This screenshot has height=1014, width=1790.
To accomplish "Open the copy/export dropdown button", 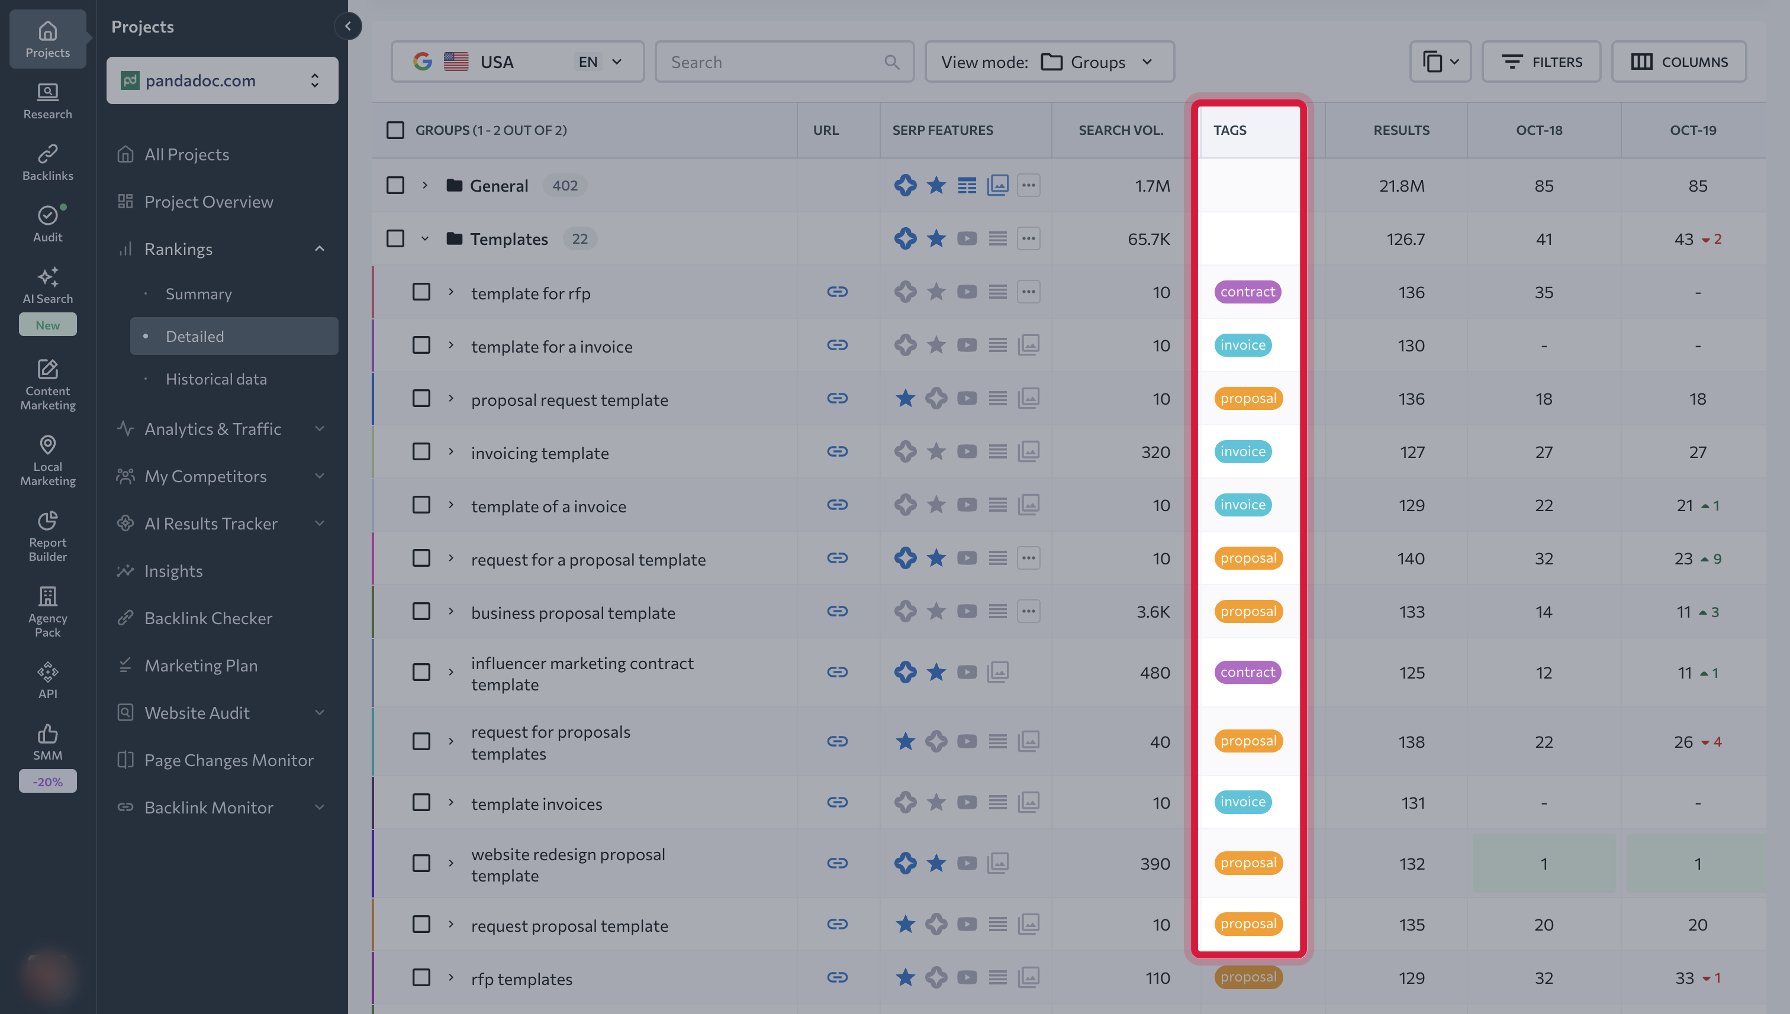I will tap(1440, 62).
